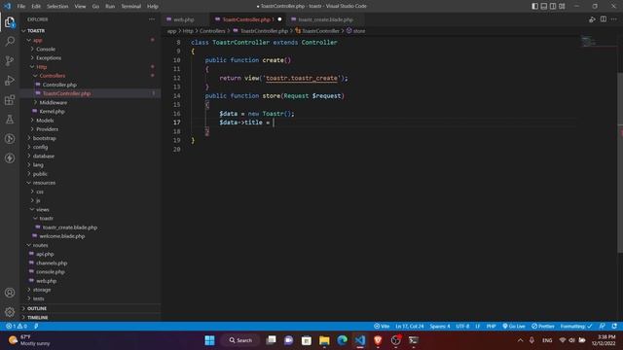Open File Explorer from taskbar

point(324,340)
